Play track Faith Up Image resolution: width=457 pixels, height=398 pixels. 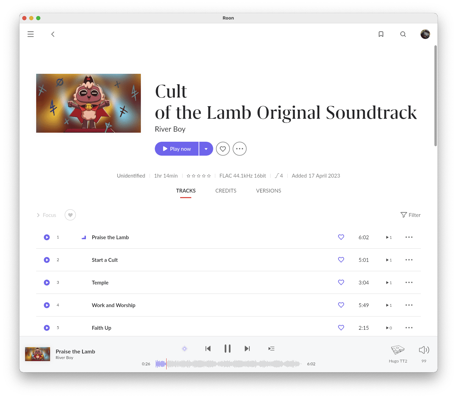47,328
